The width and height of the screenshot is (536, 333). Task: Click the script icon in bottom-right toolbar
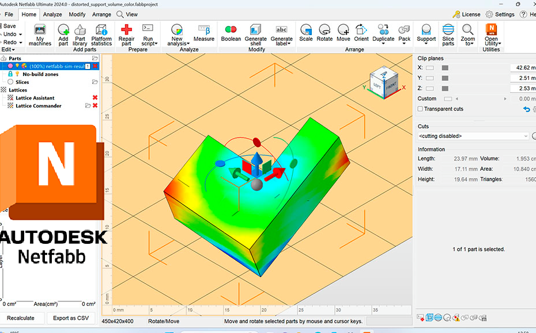point(421,318)
